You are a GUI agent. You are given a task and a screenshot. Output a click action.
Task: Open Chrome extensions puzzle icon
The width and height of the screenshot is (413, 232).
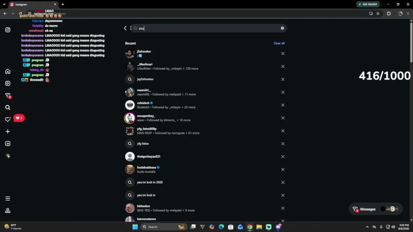tap(389, 14)
